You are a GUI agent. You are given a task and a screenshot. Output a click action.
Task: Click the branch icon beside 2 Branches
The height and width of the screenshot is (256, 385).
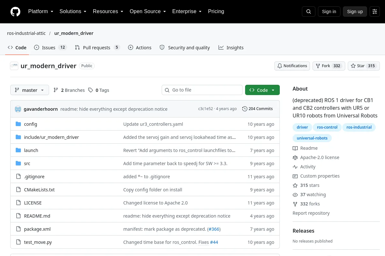56,90
